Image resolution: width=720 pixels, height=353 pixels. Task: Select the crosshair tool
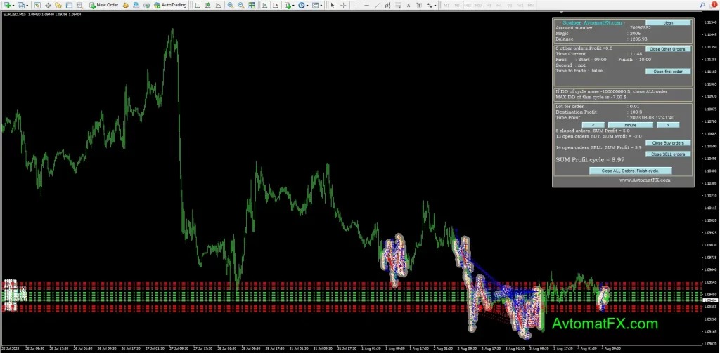(x=343, y=5)
